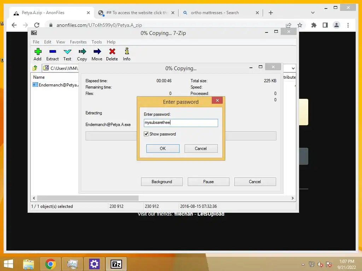Open a new Chrome tab

(x=271, y=13)
